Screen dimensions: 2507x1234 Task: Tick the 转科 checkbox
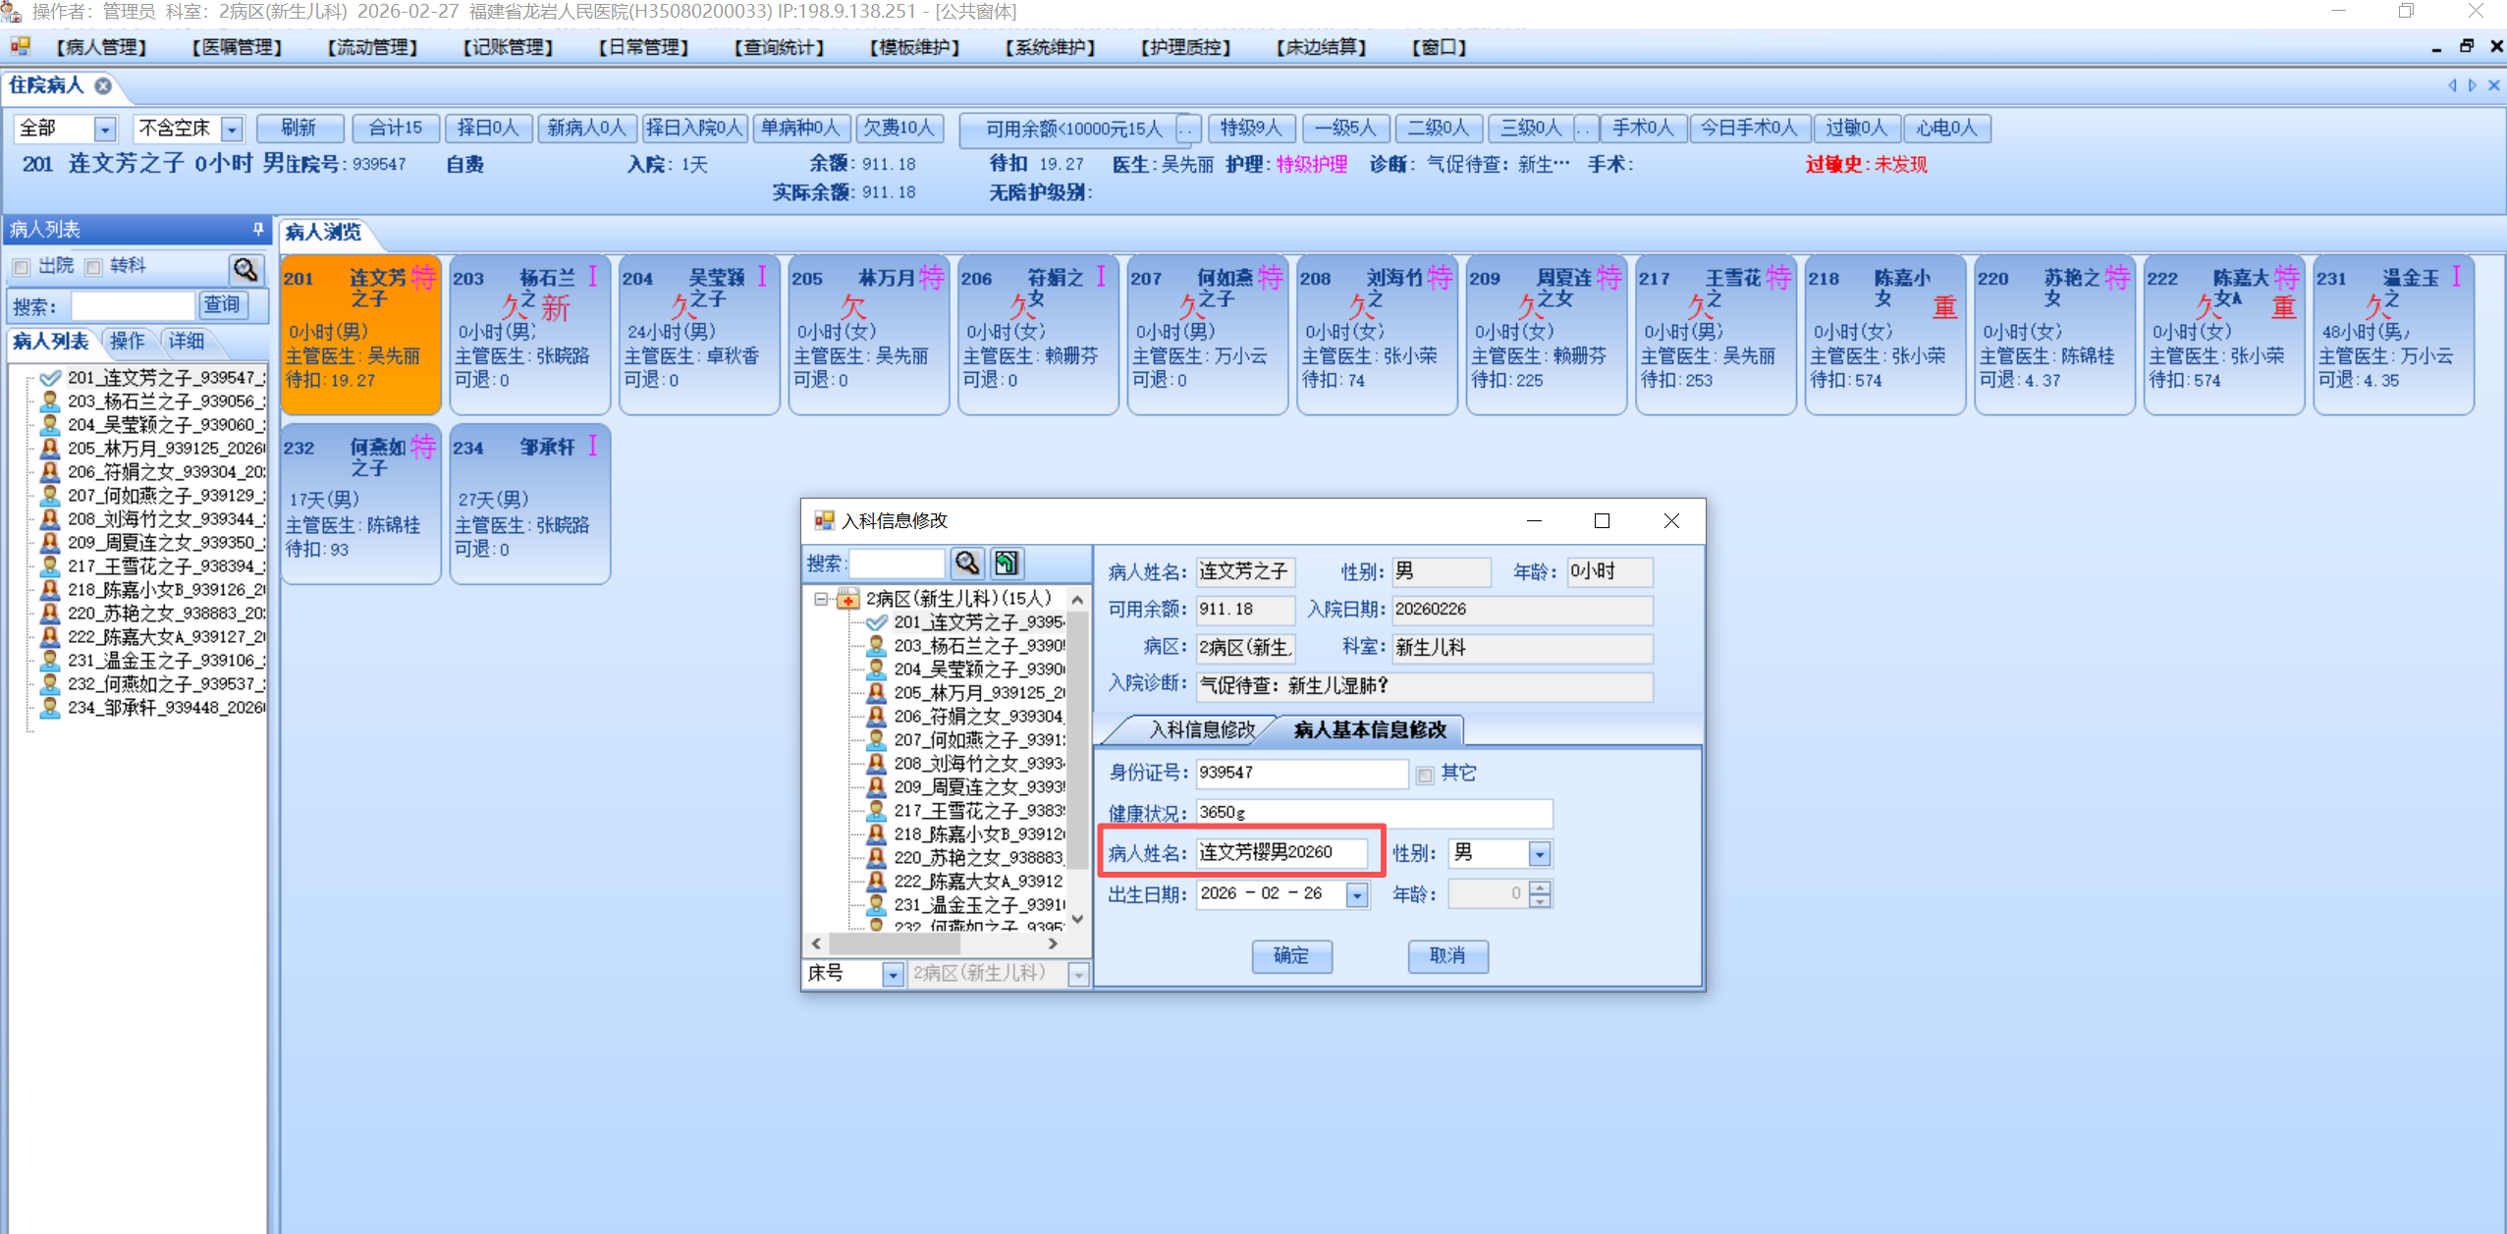pyautogui.click(x=94, y=267)
